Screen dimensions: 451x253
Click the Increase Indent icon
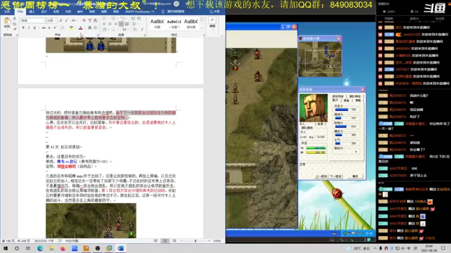[139, 19]
